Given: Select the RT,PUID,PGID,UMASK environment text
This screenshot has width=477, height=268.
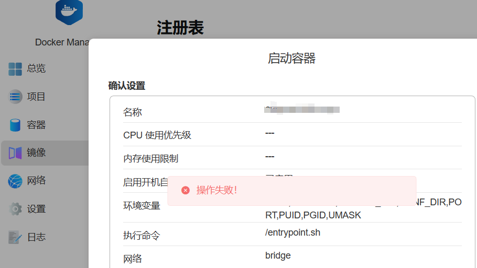Looking at the screenshot, I should 313,215.
